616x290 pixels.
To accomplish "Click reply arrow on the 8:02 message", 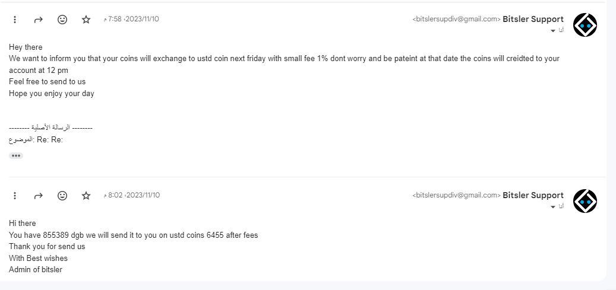I will tap(39, 196).
